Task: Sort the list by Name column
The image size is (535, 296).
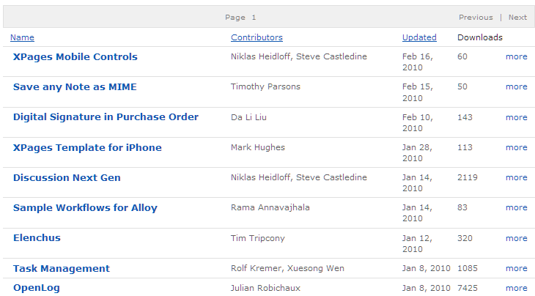Action: (x=22, y=37)
